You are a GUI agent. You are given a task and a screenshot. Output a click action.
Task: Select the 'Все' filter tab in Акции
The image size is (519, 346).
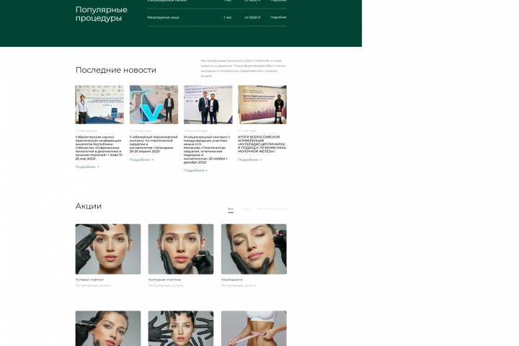pyautogui.click(x=231, y=209)
